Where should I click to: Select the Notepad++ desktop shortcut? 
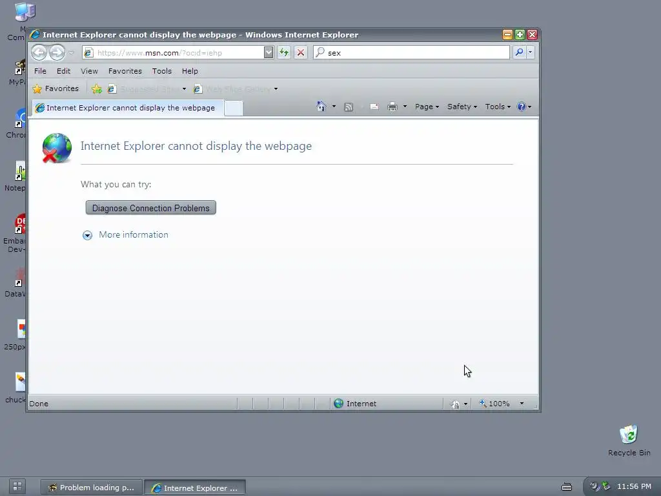coord(17,176)
